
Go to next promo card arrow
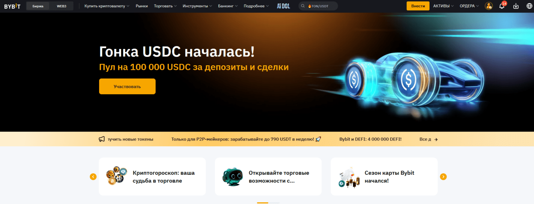tap(443, 177)
